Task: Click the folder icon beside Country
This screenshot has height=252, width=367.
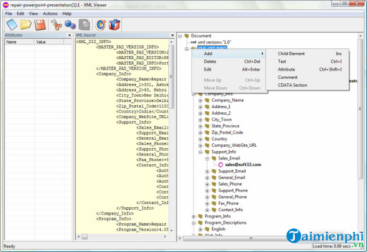Action: tap(207, 139)
